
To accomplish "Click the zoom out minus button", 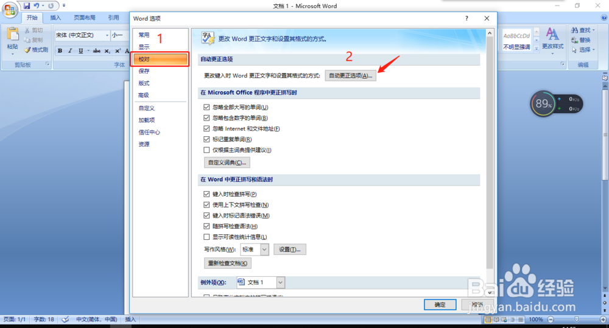I will [x=551, y=319].
